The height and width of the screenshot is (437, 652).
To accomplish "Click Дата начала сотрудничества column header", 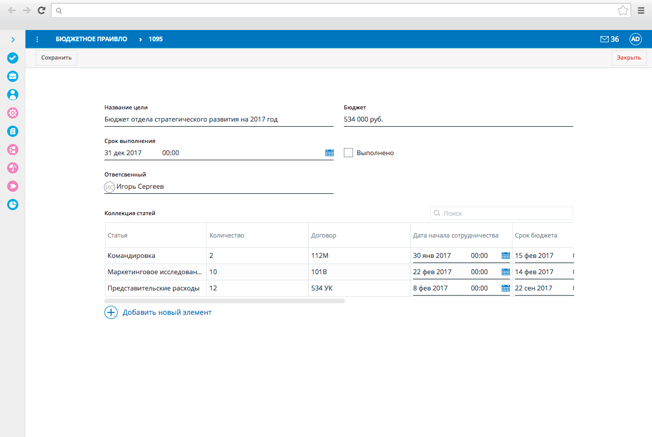I will pyautogui.click(x=461, y=236).
